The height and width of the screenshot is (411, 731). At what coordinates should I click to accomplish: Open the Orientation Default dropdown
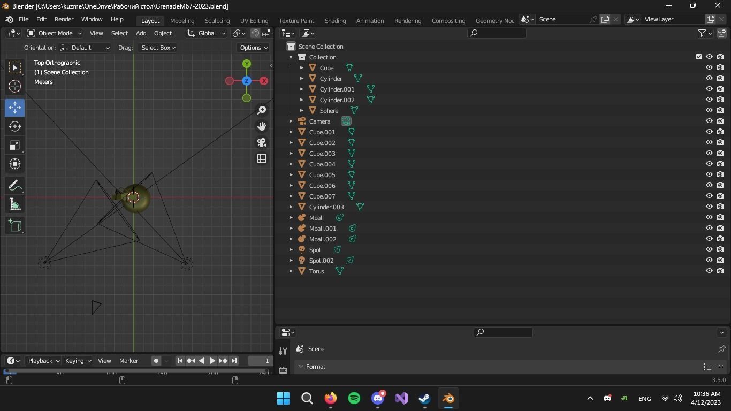click(85, 48)
